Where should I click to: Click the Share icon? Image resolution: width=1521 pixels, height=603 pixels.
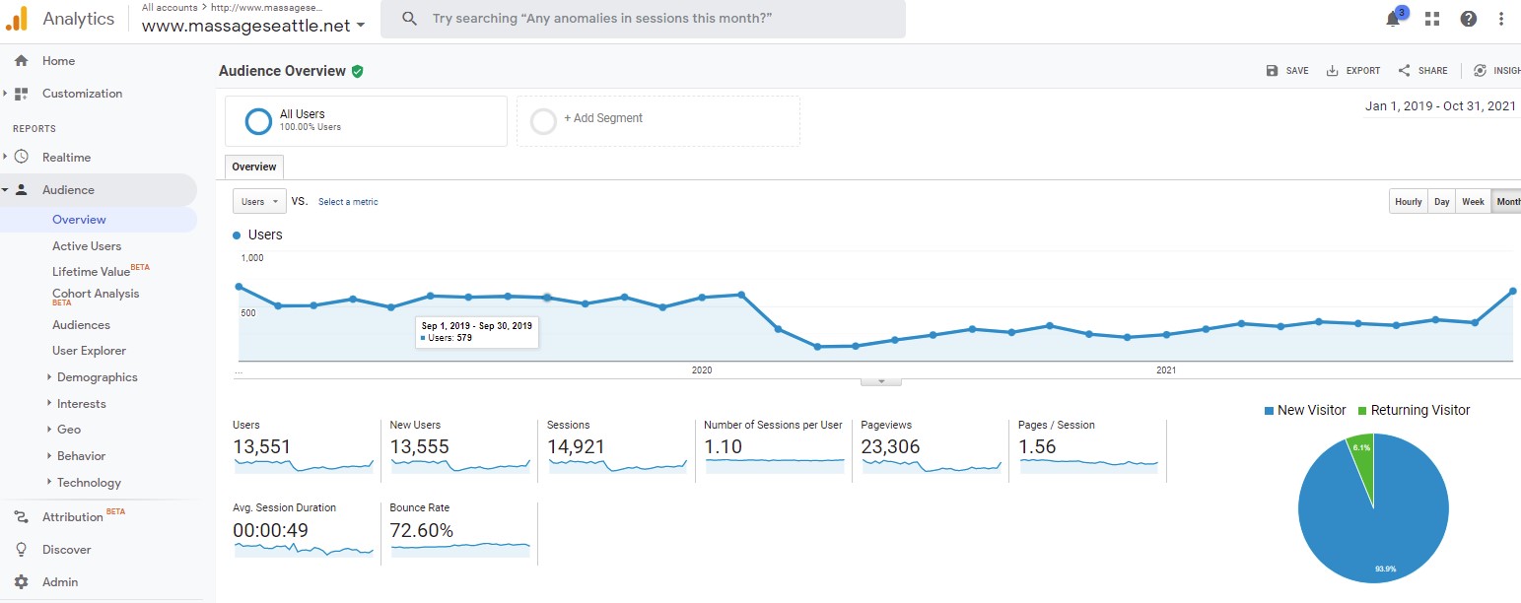pyautogui.click(x=1404, y=71)
